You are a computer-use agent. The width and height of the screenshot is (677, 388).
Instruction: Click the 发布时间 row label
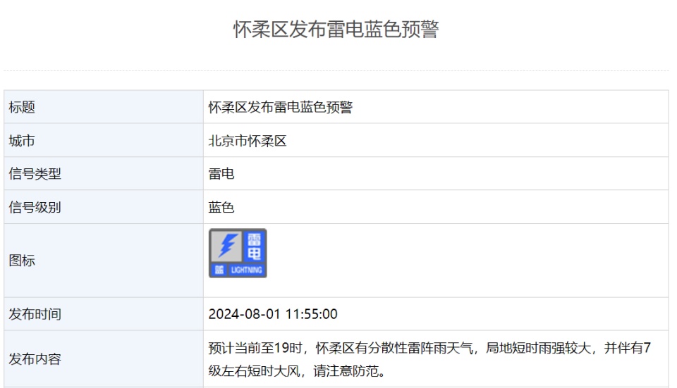(35, 314)
